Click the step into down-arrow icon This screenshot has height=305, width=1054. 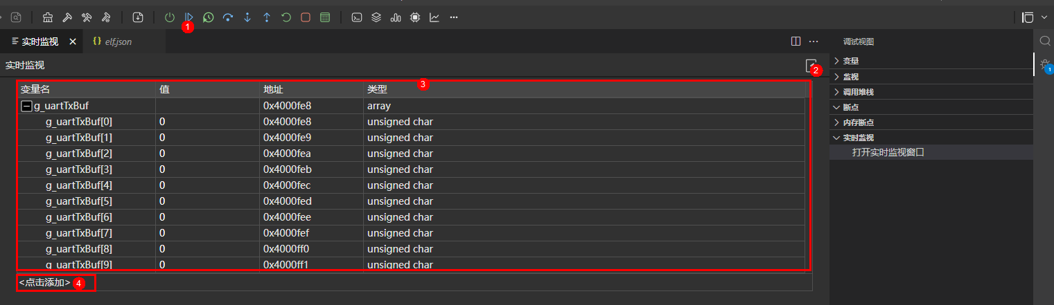coord(247,17)
